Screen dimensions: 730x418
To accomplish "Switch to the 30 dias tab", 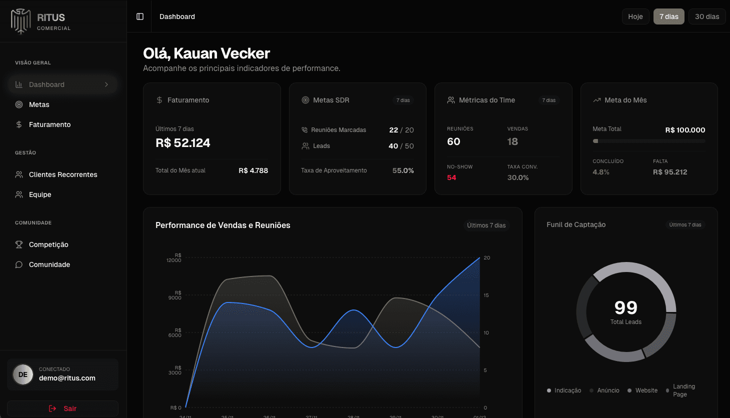I will [706, 16].
